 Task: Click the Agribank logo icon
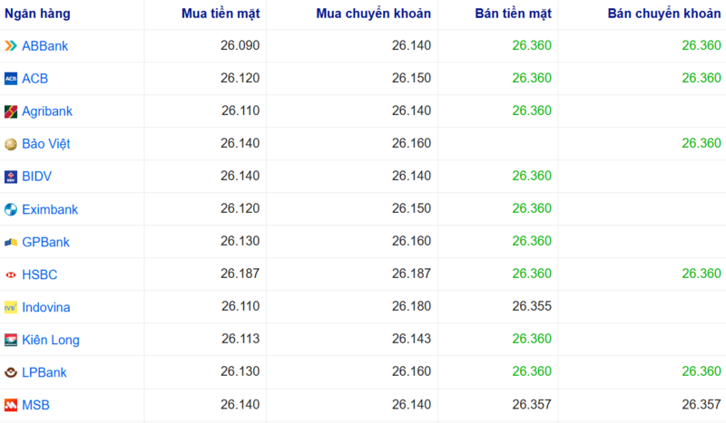tap(11, 111)
